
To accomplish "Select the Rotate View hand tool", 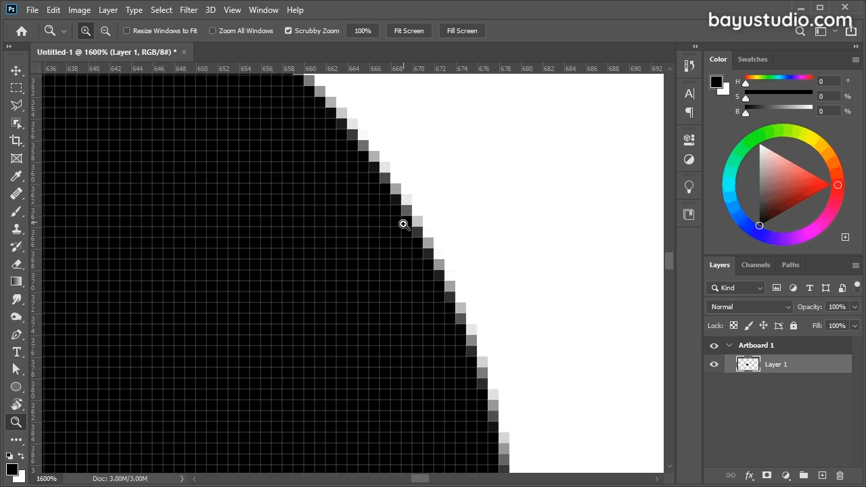I will coord(16,404).
